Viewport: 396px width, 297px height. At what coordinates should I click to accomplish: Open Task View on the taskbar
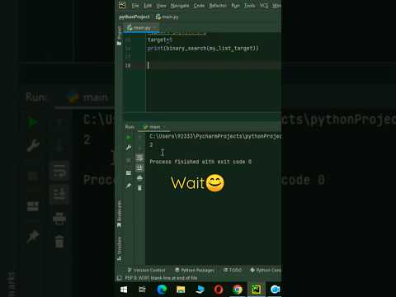click(142, 290)
